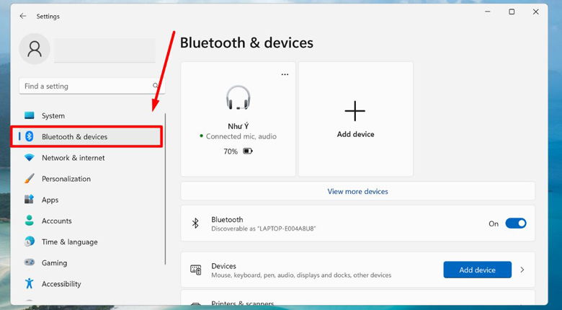Expand the Devices row chevron

[522, 270]
